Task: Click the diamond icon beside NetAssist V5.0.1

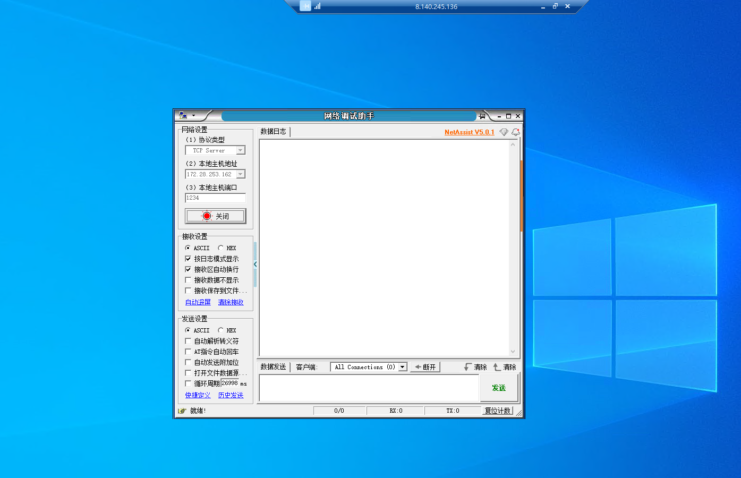Action: (x=504, y=132)
